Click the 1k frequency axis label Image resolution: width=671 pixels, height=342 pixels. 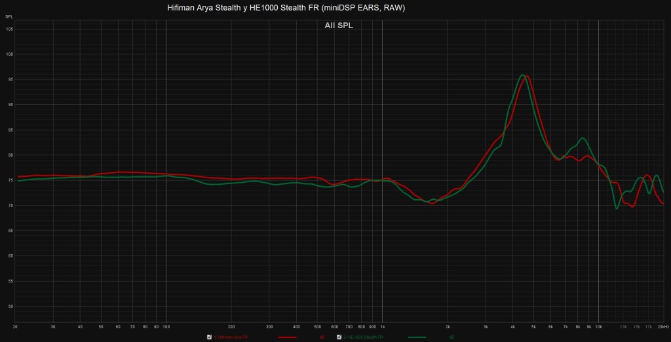tap(383, 326)
